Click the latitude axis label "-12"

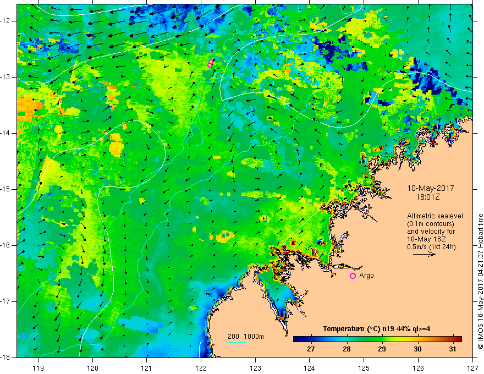5,21
